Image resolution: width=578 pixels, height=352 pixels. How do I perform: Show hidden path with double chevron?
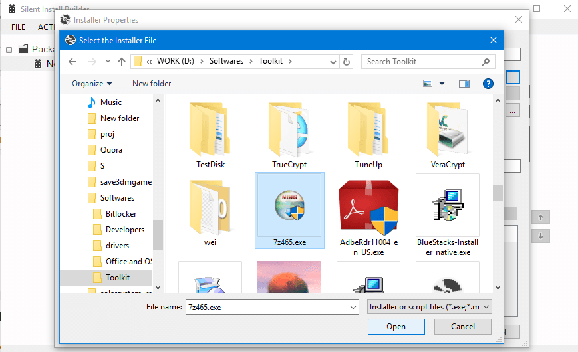[x=149, y=62]
